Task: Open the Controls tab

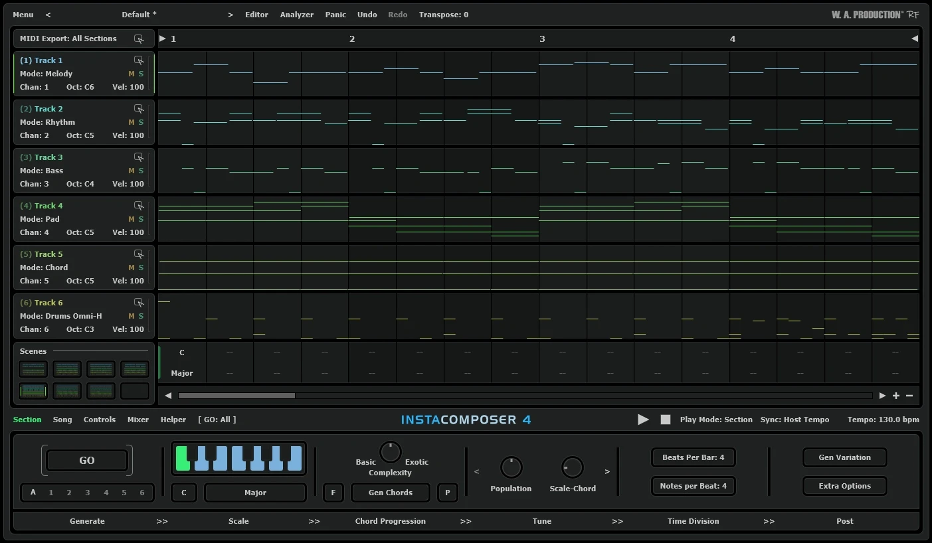Action: (x=100, y=420)
